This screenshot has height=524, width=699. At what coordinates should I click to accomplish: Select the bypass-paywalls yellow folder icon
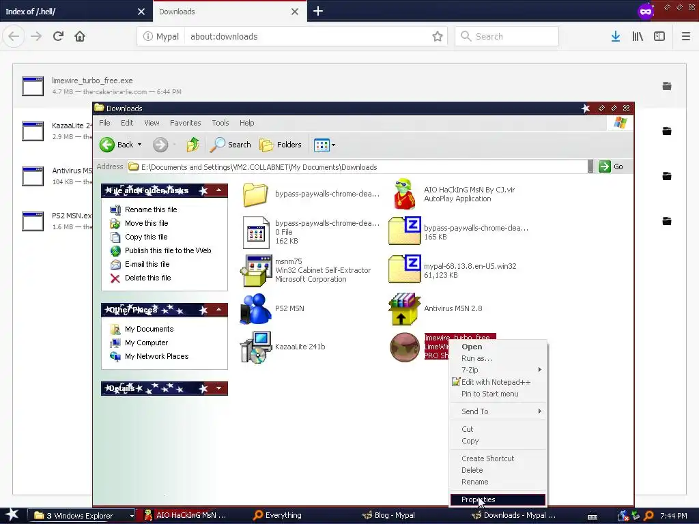(x=255, y=194)
